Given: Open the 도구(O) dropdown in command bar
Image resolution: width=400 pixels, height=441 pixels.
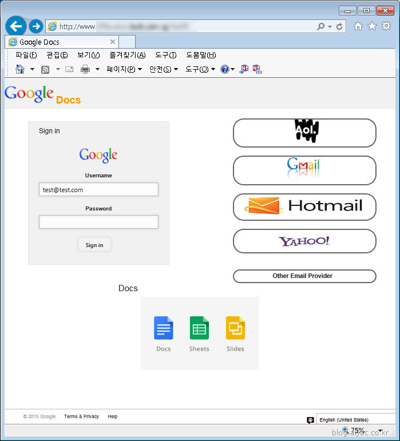Looking at the screenshot, I should [200, 69].
